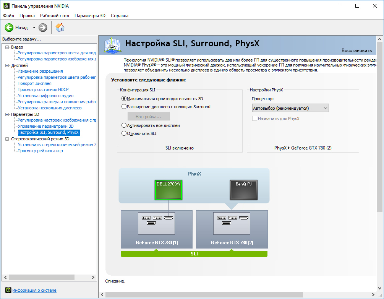
Task: Click the GeForce GTX 780 (2) card graphic
Action: tap(232, 229)
